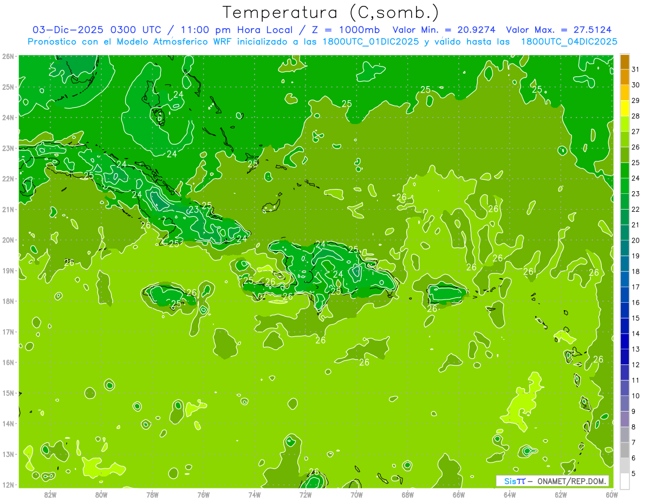The height and width of the screenshot is (502, 650).
Task: Click the 22N latitude axis label
Action: click(8, 179)
